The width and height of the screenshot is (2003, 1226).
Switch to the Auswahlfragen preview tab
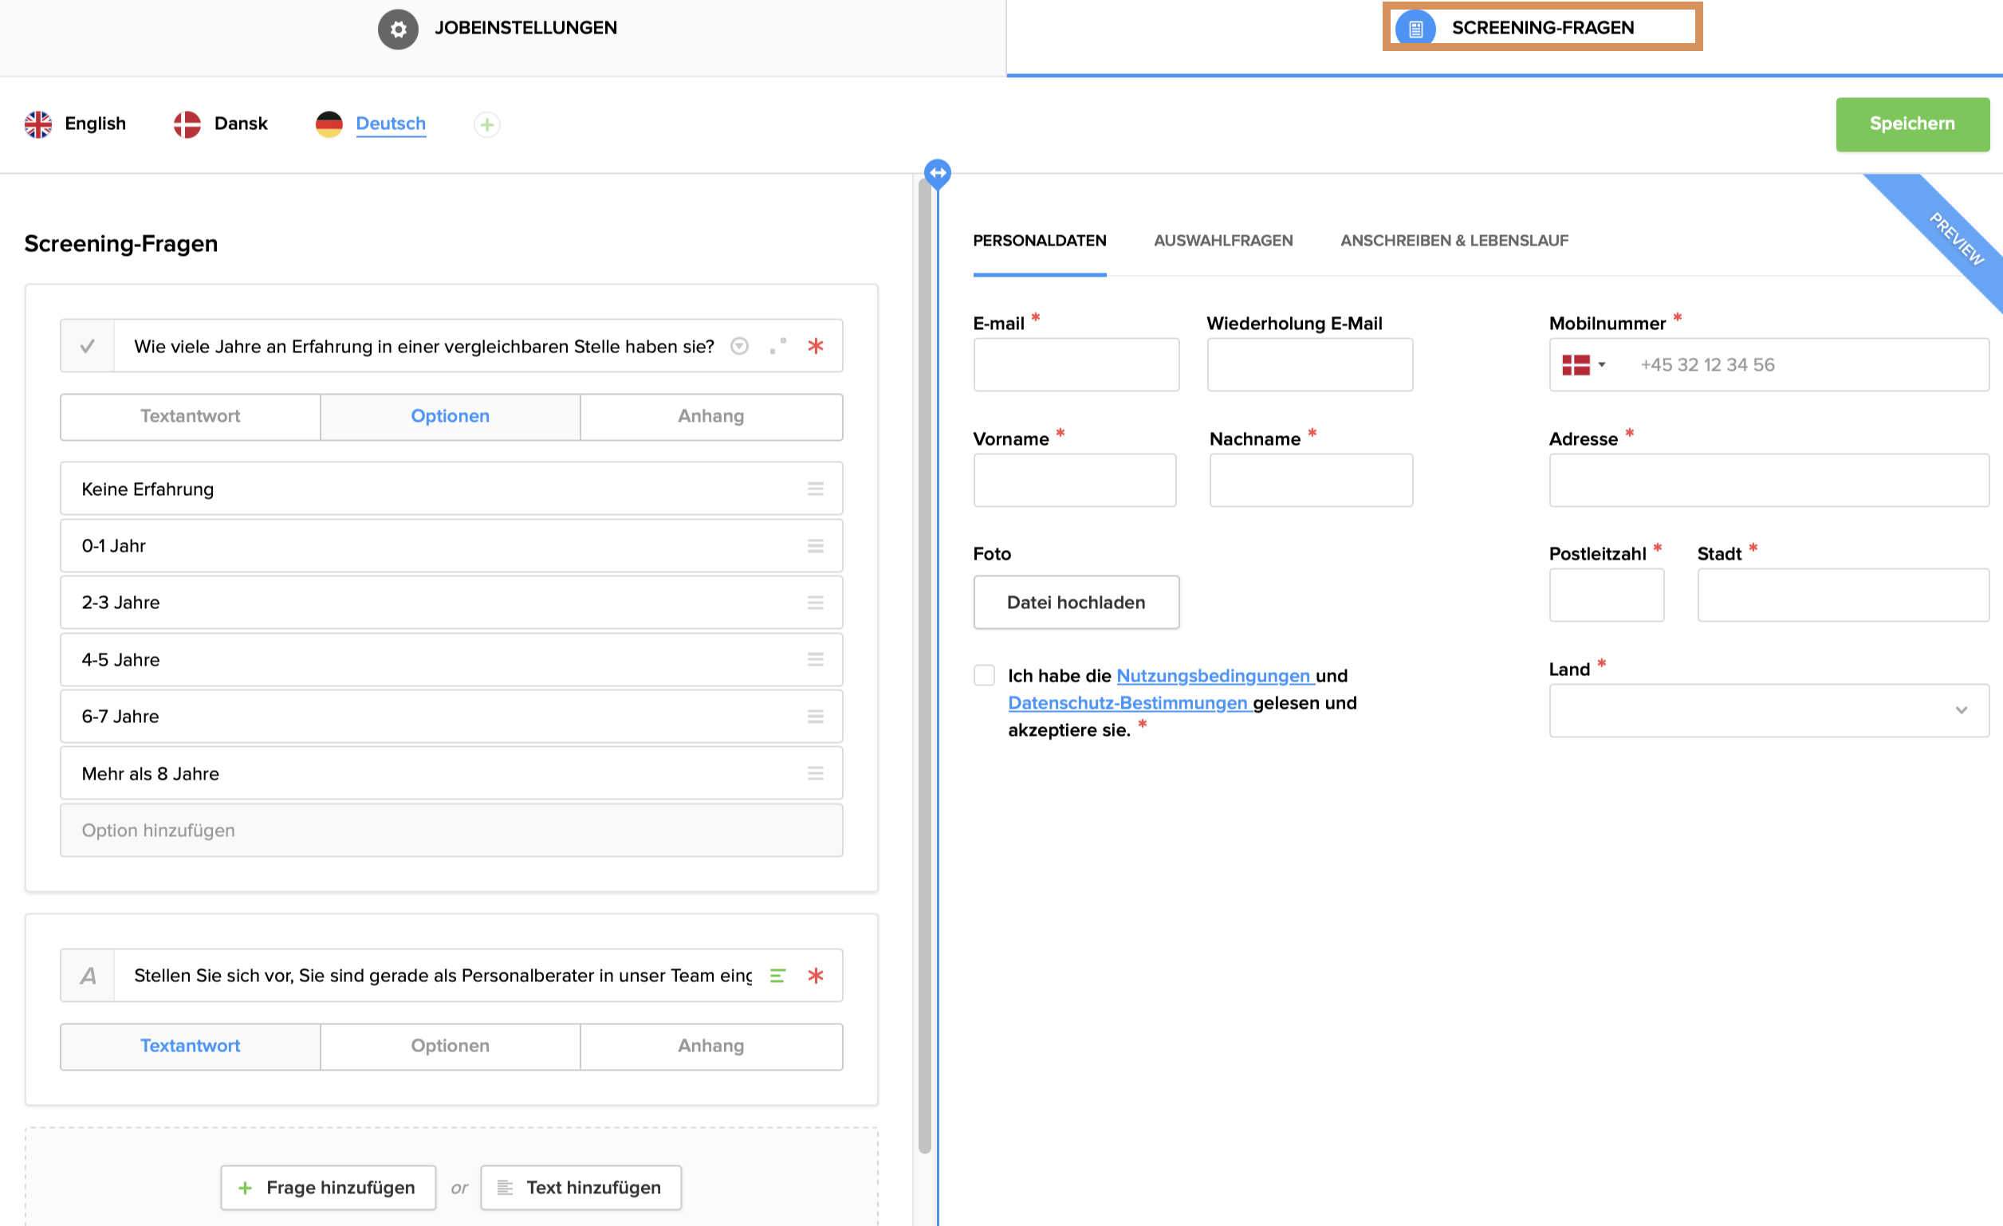(x=1222, y=241)
